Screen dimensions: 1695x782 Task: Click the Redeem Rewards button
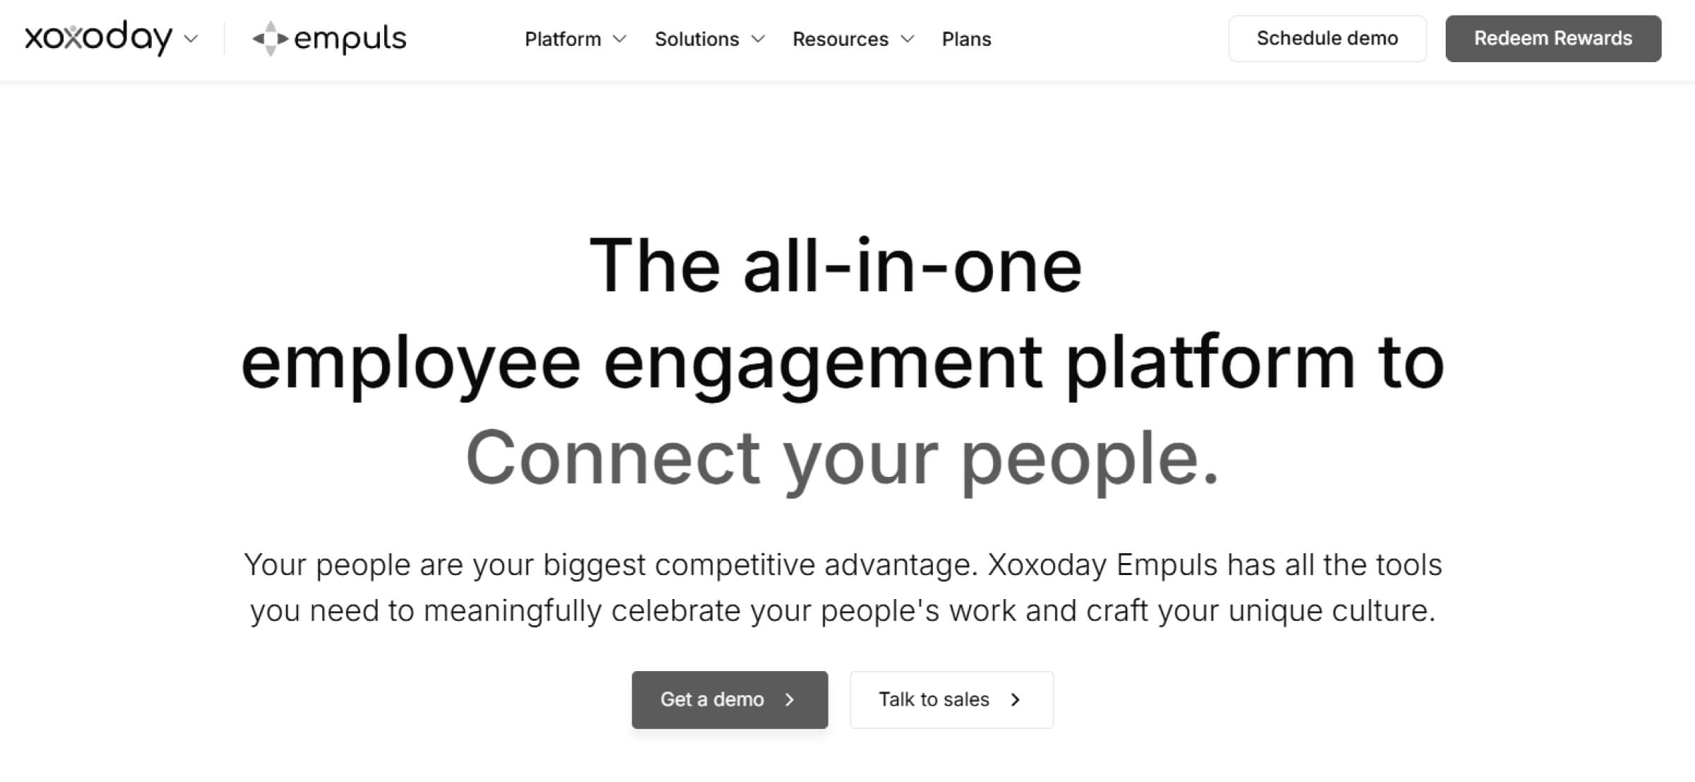click(1553, 38)
